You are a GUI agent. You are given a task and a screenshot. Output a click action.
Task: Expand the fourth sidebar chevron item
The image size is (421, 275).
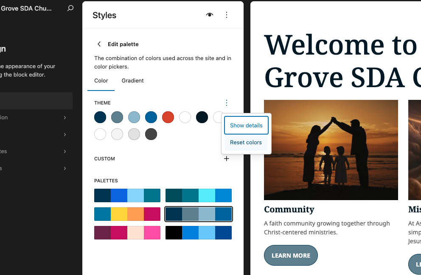click(x=65, y=168)
